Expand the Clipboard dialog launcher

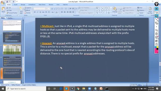point(17,15)
